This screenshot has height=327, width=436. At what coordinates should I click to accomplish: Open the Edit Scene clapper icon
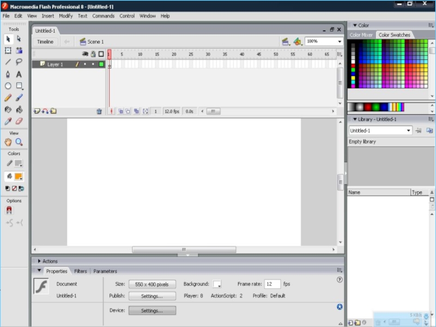click(285, 42)
